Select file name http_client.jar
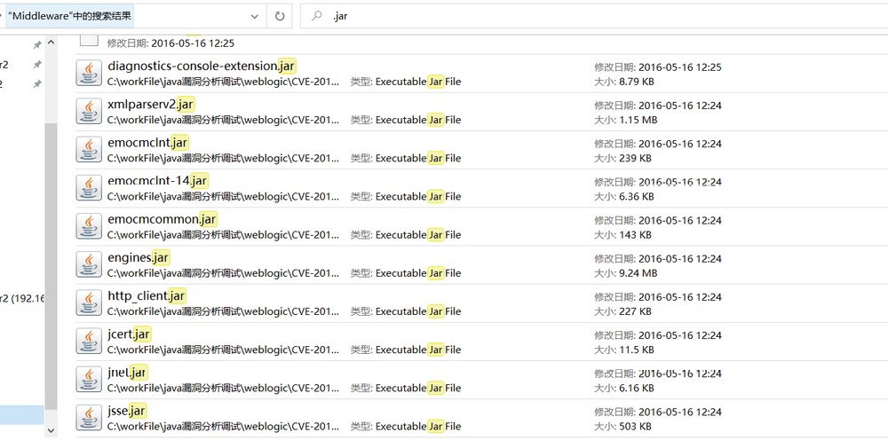The image size is (888, 448). point(147,295)
